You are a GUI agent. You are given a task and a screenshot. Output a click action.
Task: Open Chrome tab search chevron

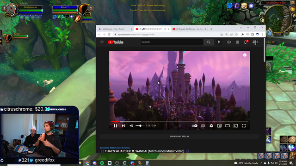pyautogui.click(x=241, y=28)
